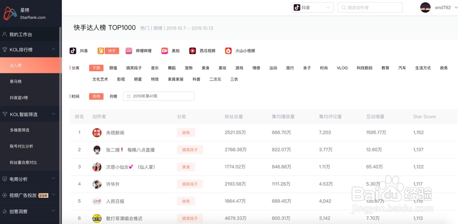
Task: Open the 2019年第41周 week picker
Action: [x=158, y=96]
